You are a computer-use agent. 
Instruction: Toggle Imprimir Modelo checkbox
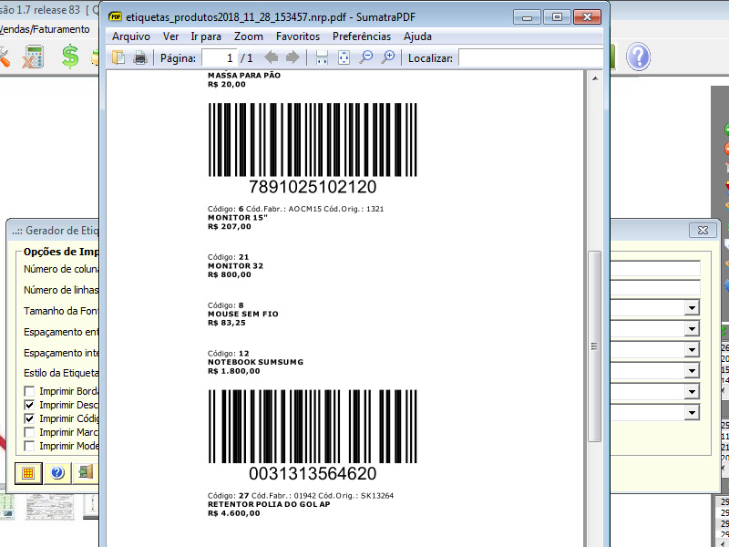pos(29,446)
